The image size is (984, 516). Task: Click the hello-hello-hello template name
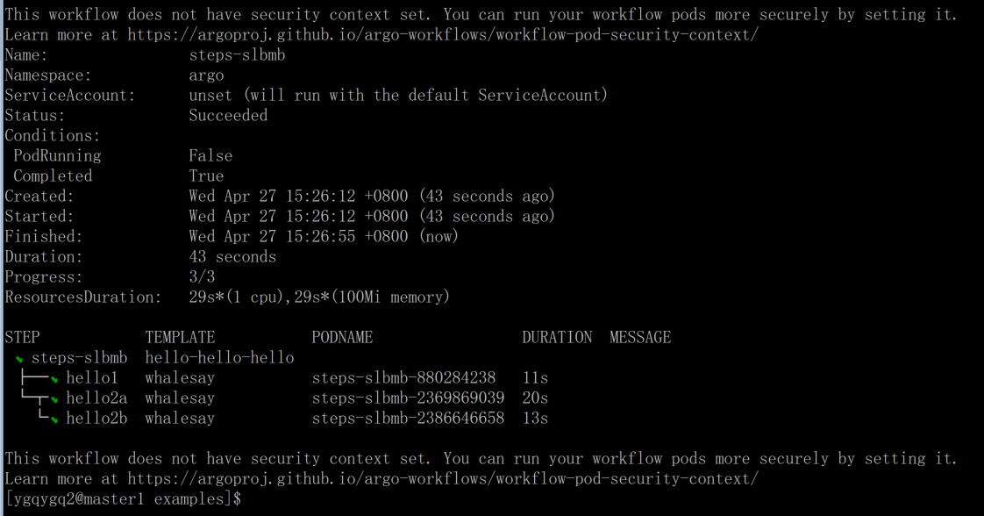click(219, 358)
